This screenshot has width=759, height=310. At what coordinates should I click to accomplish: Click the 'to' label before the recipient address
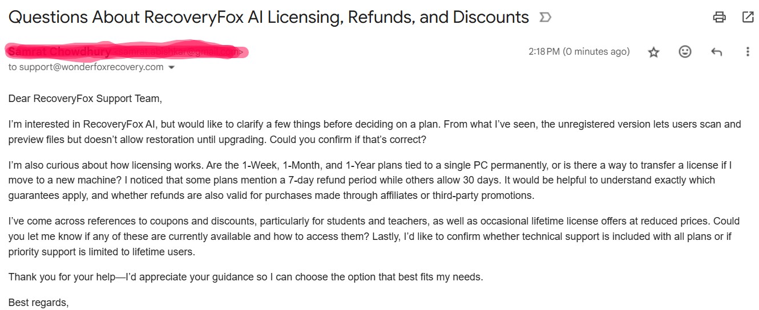point(13,67)
